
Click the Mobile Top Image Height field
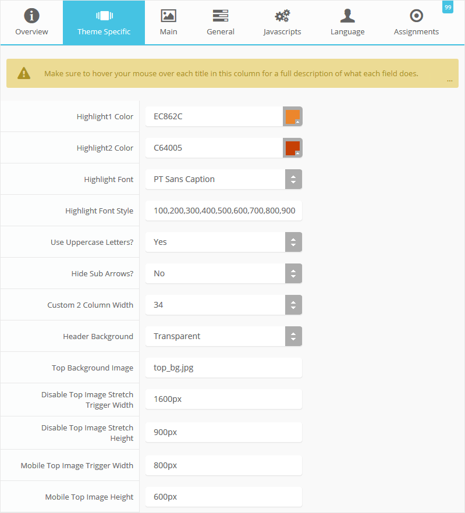[x=223, y=497]
